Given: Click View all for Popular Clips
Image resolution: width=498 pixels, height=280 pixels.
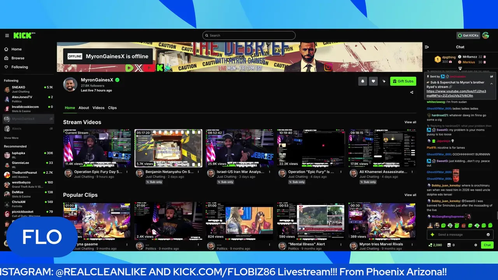Looking at the screenshot, I should 410,195.
